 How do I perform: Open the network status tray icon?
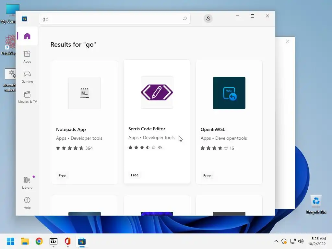pos(293,241)
